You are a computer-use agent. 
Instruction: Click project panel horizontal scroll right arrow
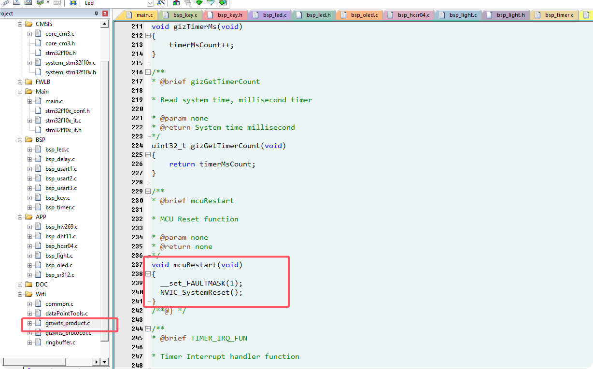(104, 361)
